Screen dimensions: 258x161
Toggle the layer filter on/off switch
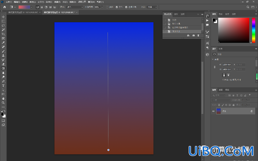coord(250,95)
